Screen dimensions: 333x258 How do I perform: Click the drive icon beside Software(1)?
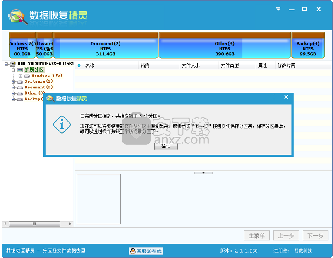[x=20, y=82]
